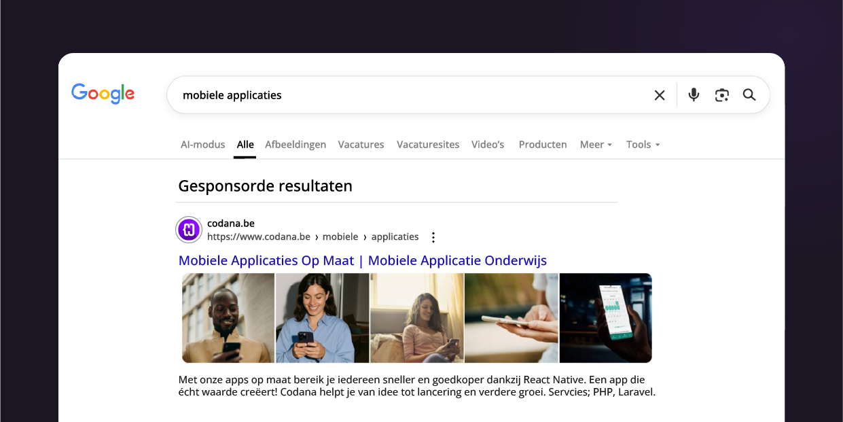The image size is (843, 422).
Task: Select the Video's tab
Action: (x=487, y=144)
